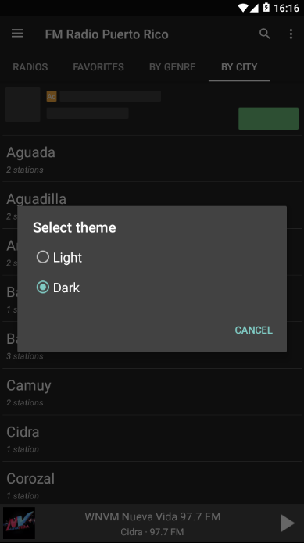Image resolution: width=304 pixels, height=543 pixels.
Task: Tap the ad image placeholder
Action: [x=23, y=104]
